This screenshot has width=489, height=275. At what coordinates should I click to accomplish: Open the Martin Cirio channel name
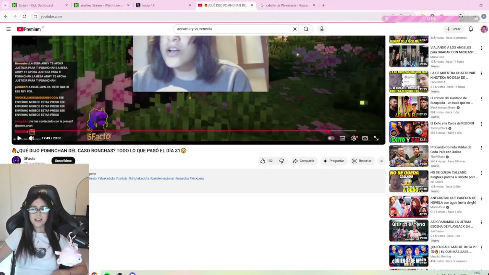click(x=438, y=207)
